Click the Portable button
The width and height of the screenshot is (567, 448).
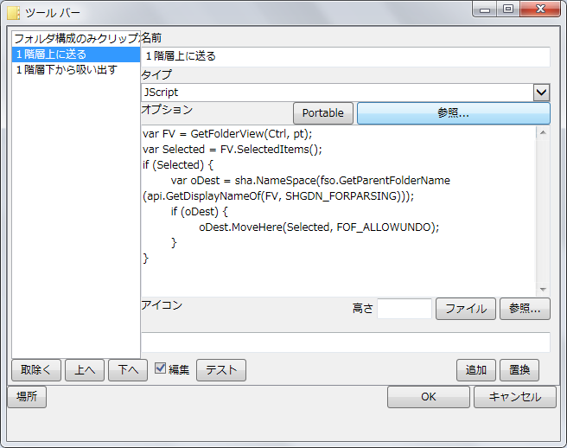(x=323, y=113)
